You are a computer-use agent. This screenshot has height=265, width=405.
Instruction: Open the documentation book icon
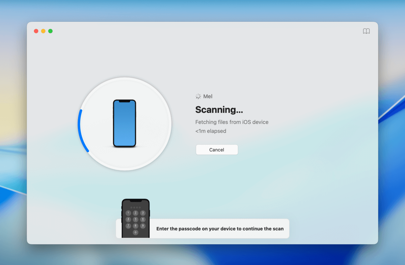point(367,31)
